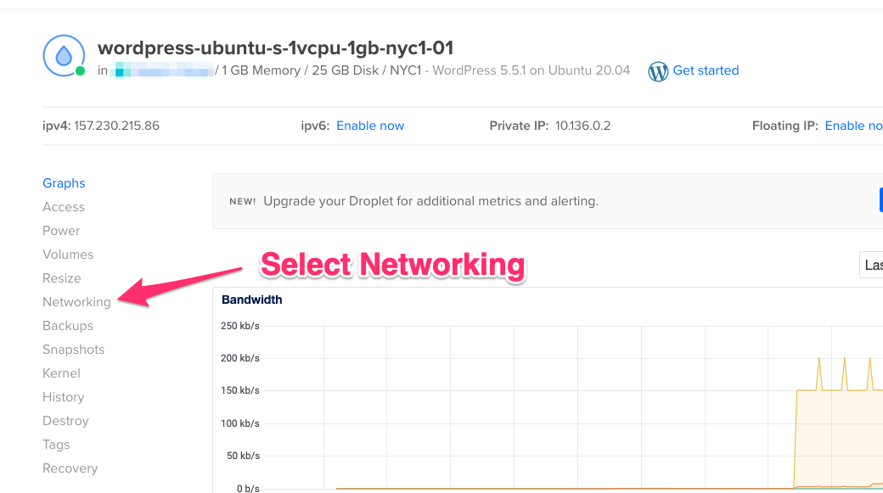Open the time range dropdown above Bandwidth

(x=871, y=265)
